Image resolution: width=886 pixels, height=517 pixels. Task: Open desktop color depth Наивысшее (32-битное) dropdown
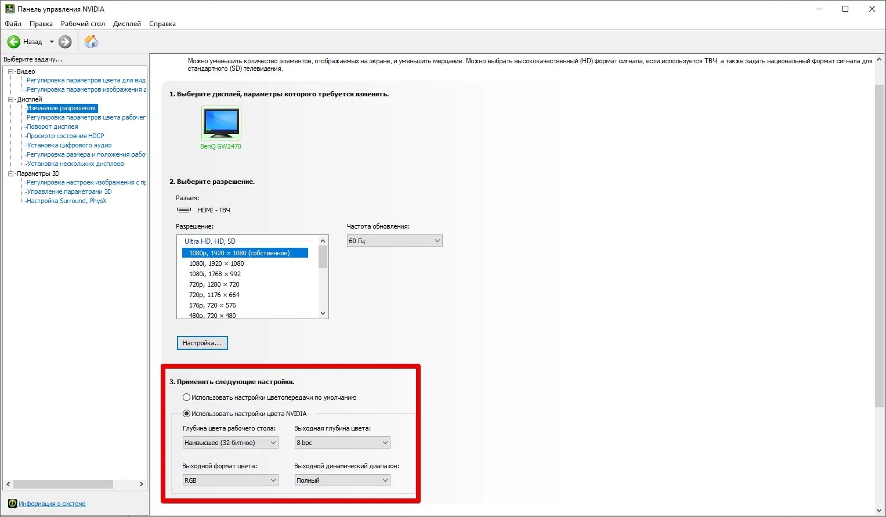[230, 443]
